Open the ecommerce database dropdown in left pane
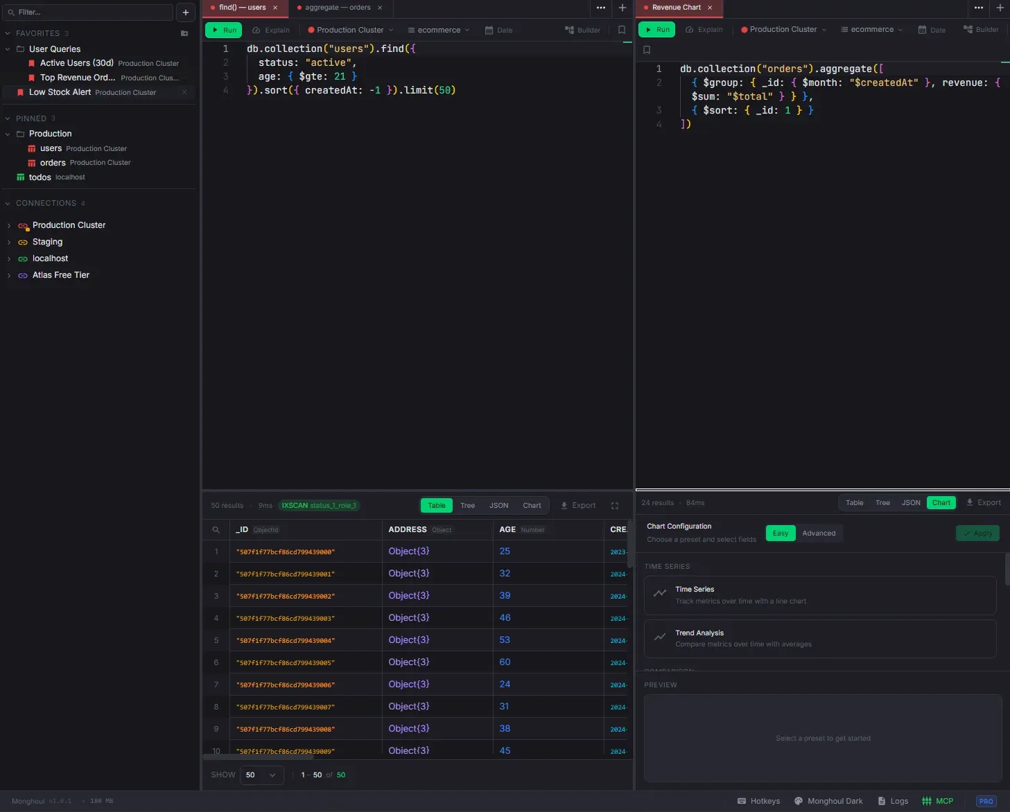 tap(439, 30)
